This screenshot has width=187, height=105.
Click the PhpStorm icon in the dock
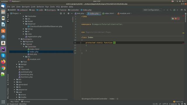point(3,49)
